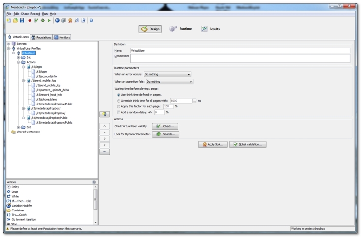Expand the Servers tree node
The height and width of the screenshot is (237, 361).
coord(8,44)
